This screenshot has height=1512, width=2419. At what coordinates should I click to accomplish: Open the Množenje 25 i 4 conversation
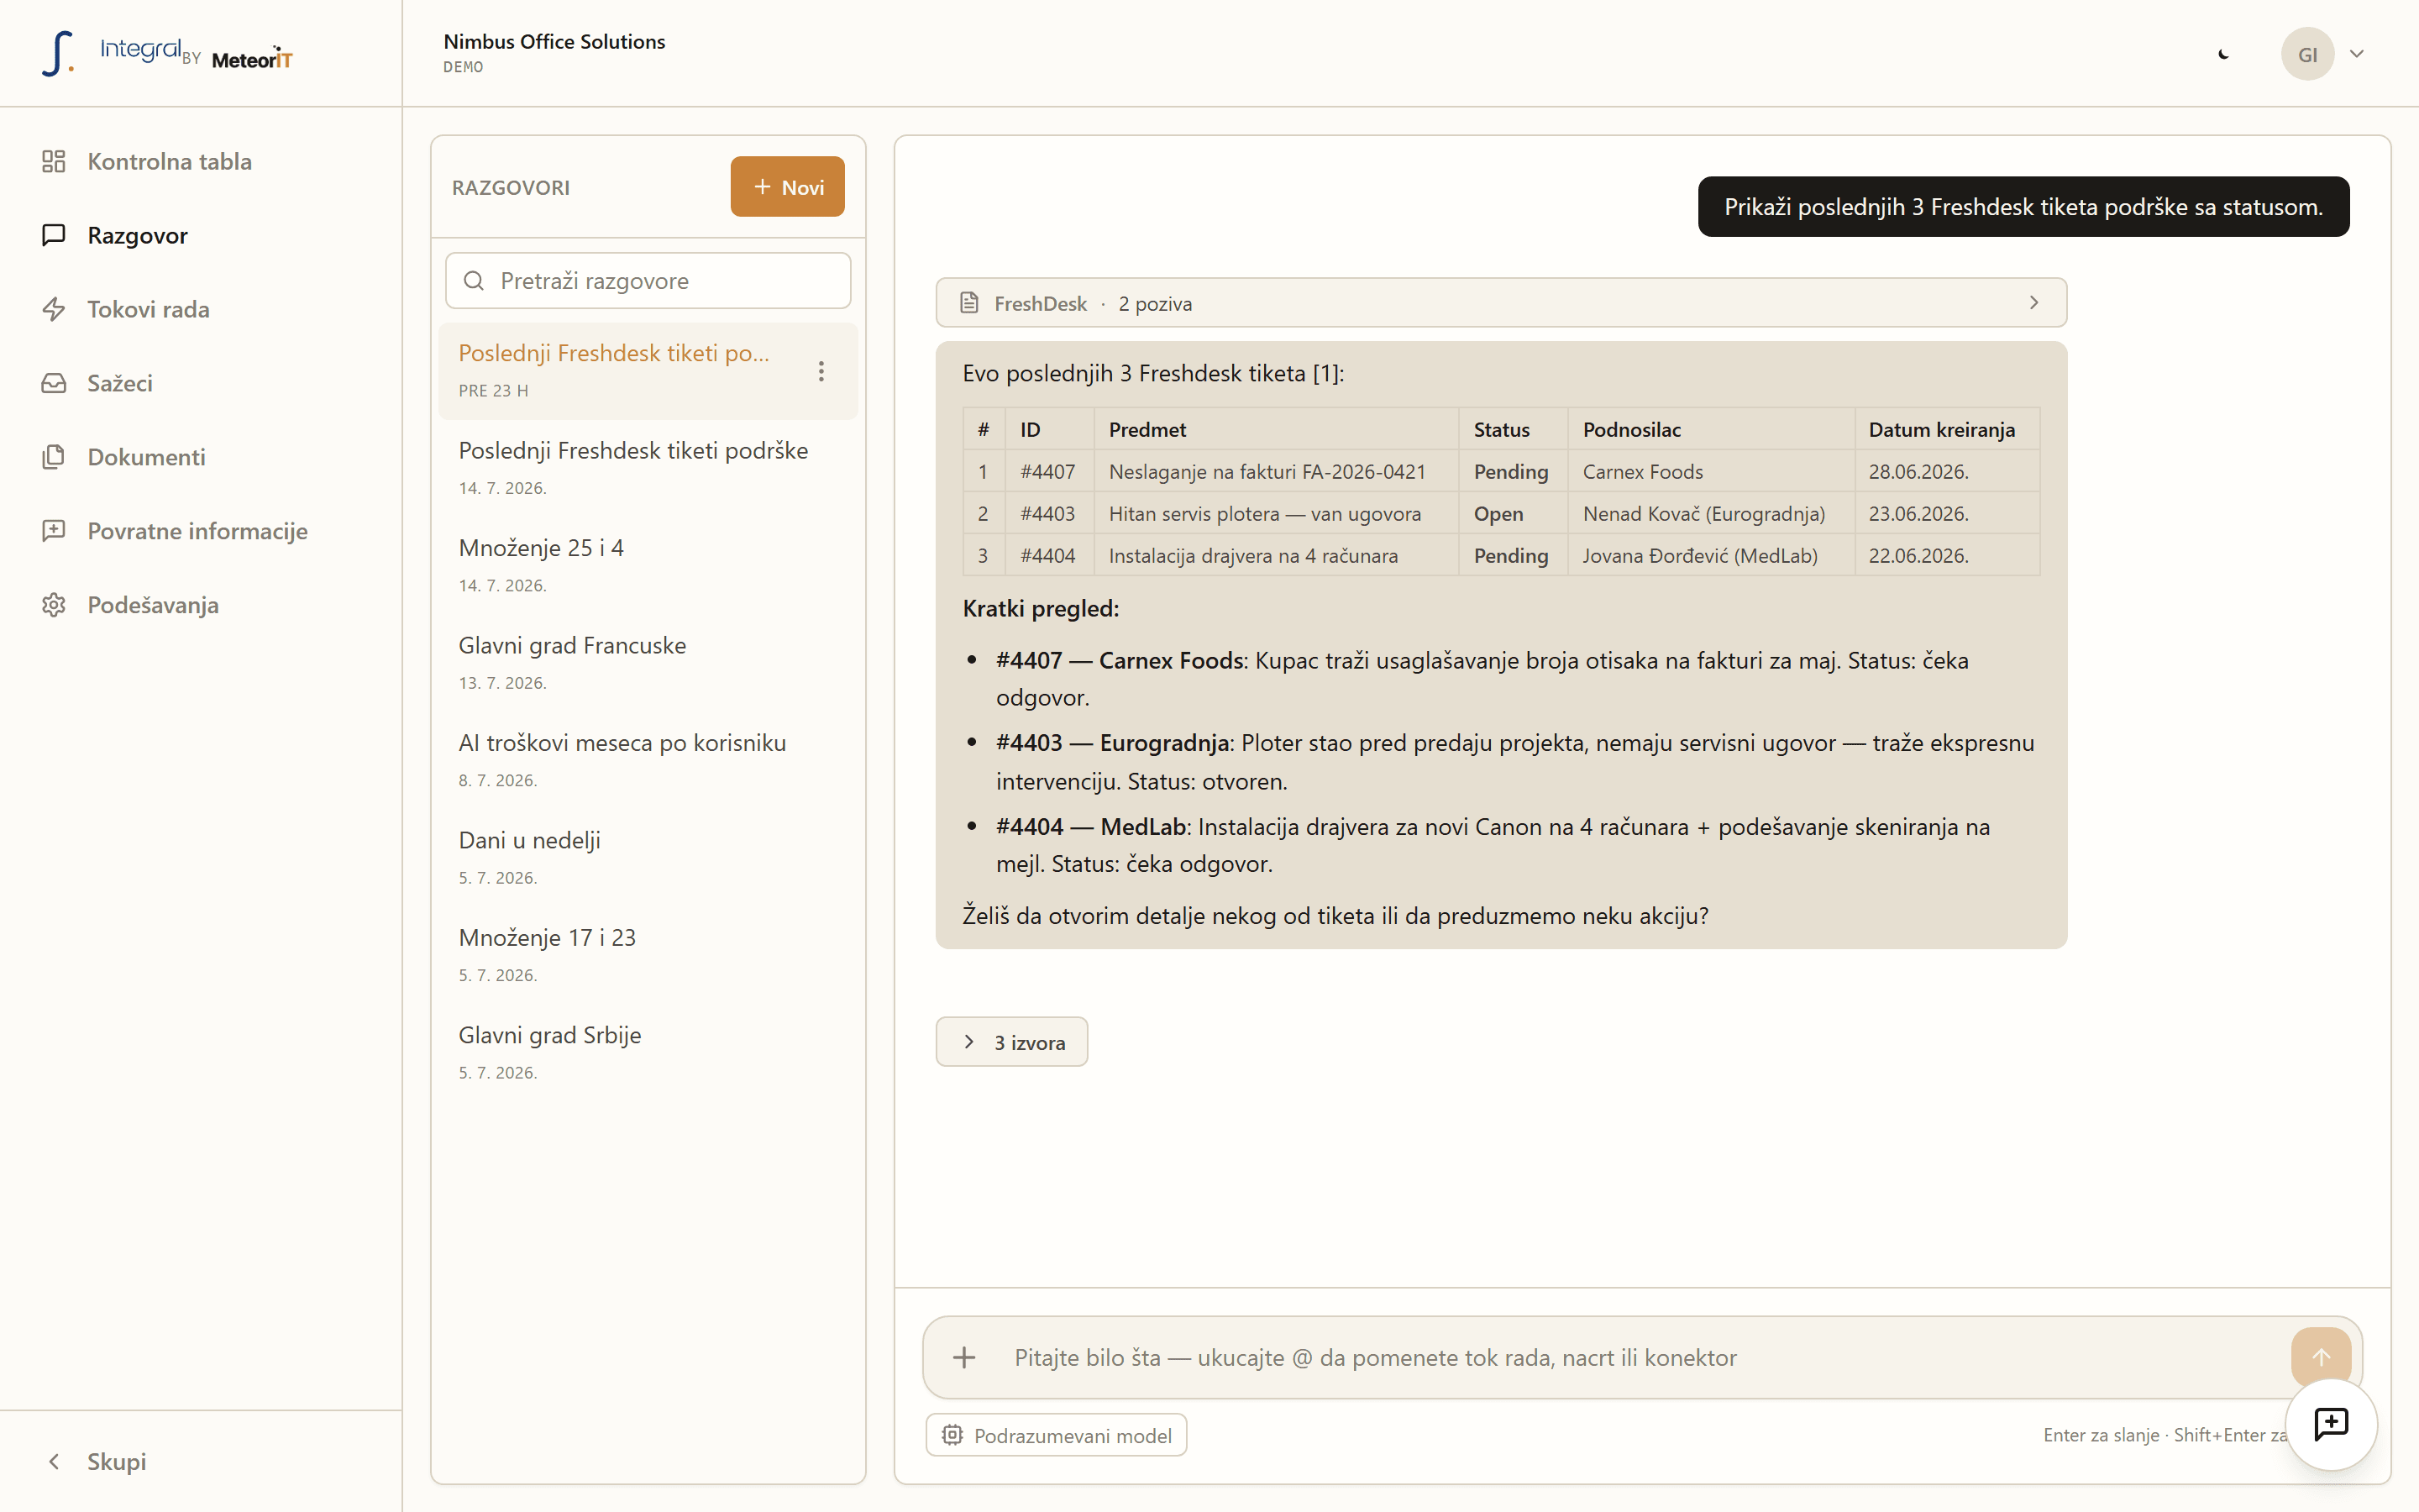(648, 565)
